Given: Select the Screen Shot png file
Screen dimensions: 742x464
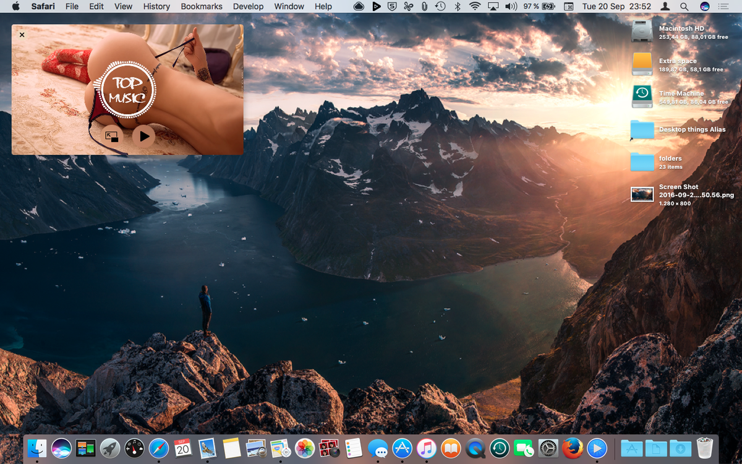Looking at the screenshot, I should [642, 194].
